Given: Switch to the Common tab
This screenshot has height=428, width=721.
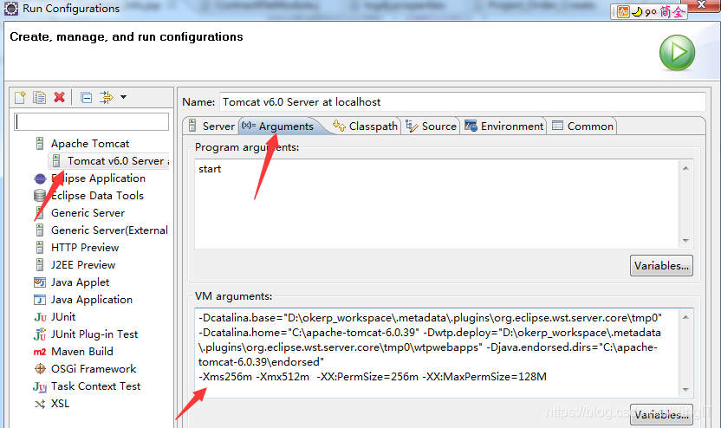Looking at the screenshot, I should point(582,126).
